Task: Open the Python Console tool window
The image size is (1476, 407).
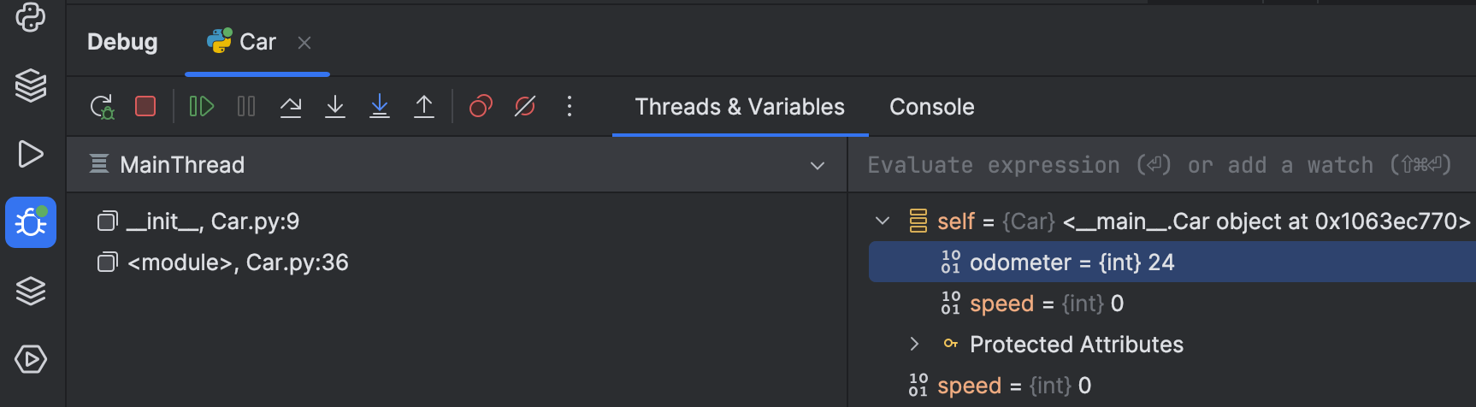Action: point(31,17)
